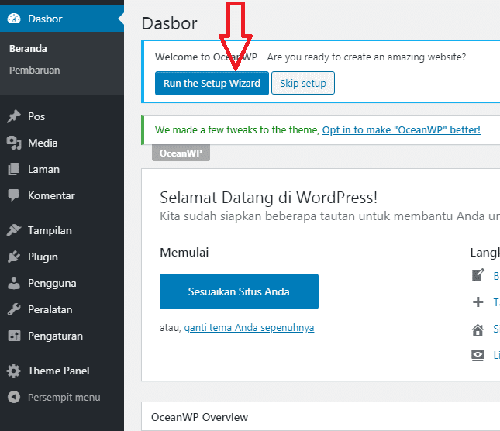
Task: Click the Pos pushpin icon
Action: [14, 116]
